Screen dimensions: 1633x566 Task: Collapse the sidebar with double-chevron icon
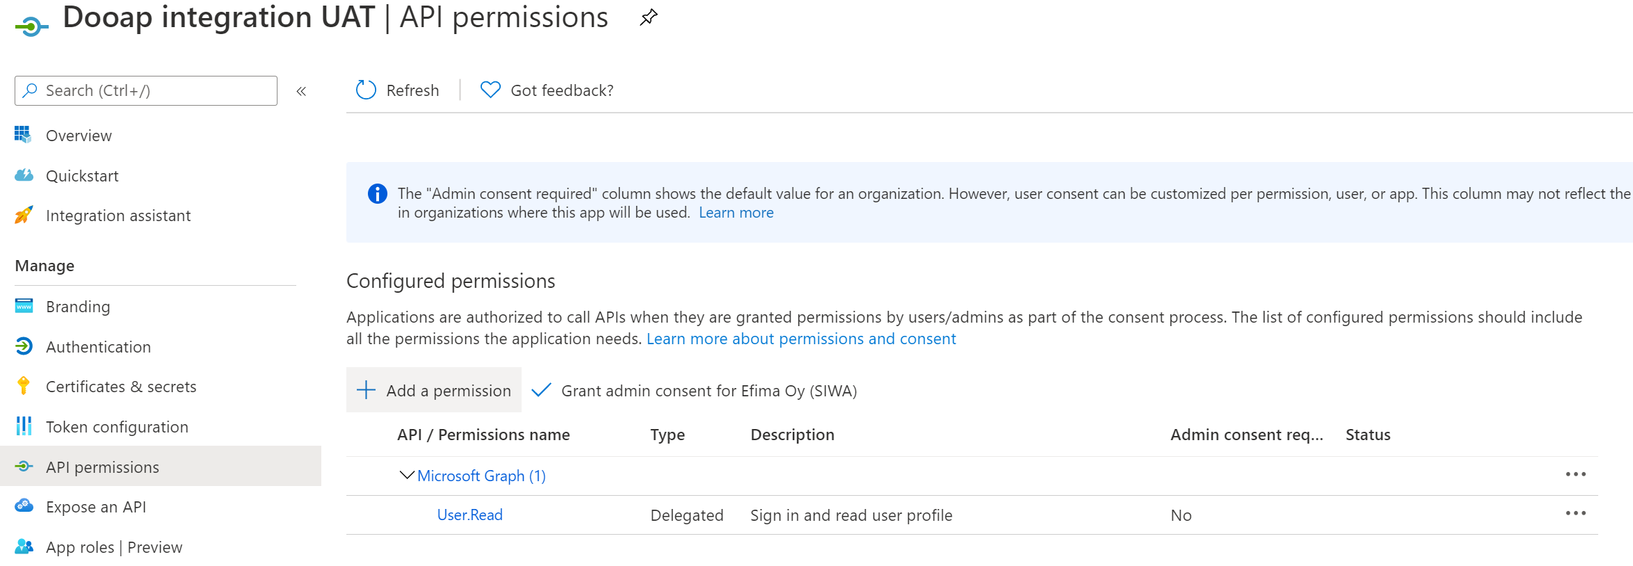click(301, 91)
